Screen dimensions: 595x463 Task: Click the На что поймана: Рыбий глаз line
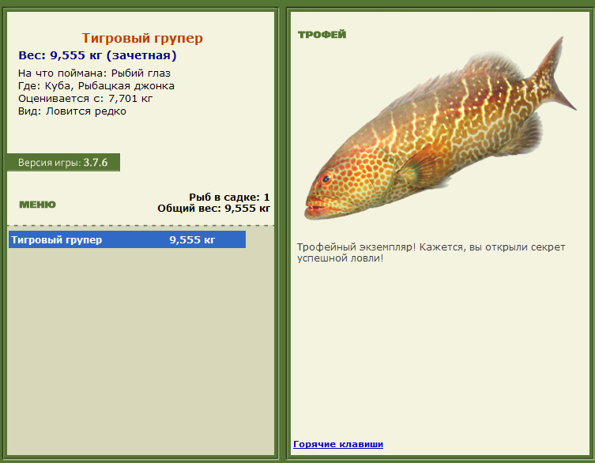pos(95,73)
